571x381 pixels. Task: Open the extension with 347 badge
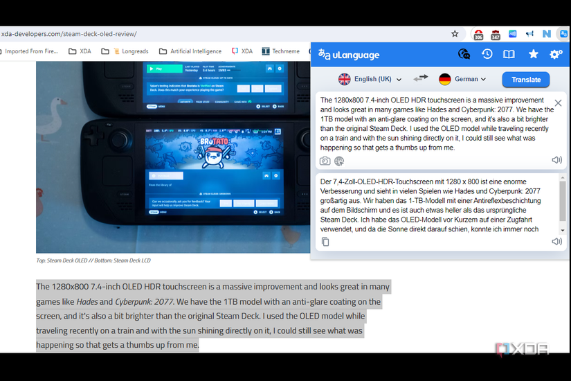(x=496, y=34)
